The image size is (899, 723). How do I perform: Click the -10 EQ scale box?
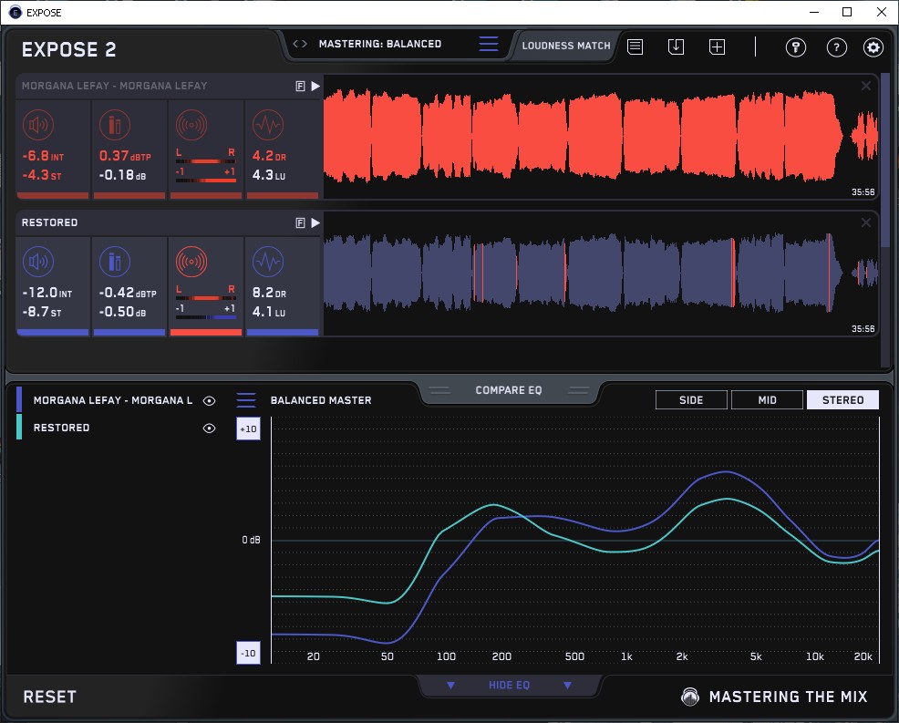(x=248, y=653)
